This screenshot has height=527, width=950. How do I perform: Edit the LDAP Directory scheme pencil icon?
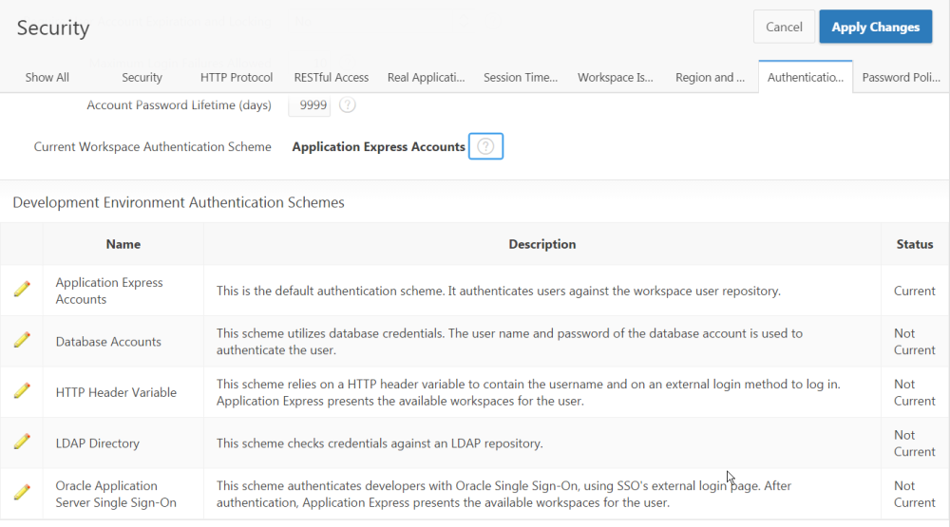pyautogui.click(x=22, y=442)
